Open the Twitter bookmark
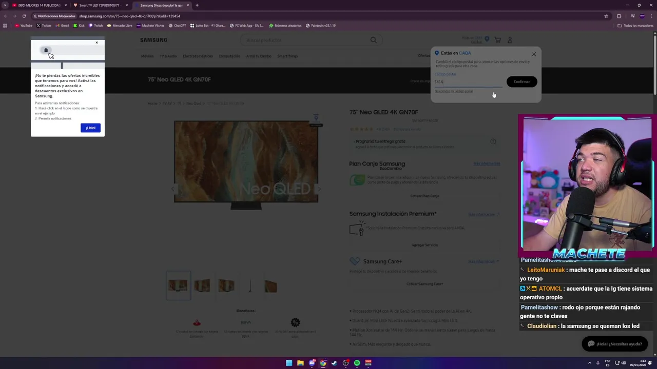The height and width of the screenshot is (369, 657). pos(44,26)
